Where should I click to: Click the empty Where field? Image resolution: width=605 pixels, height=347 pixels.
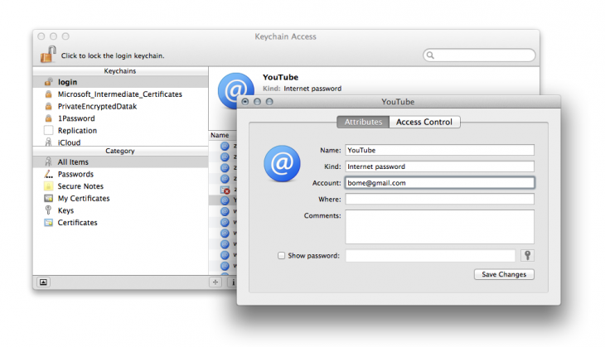tap(439, 199)
